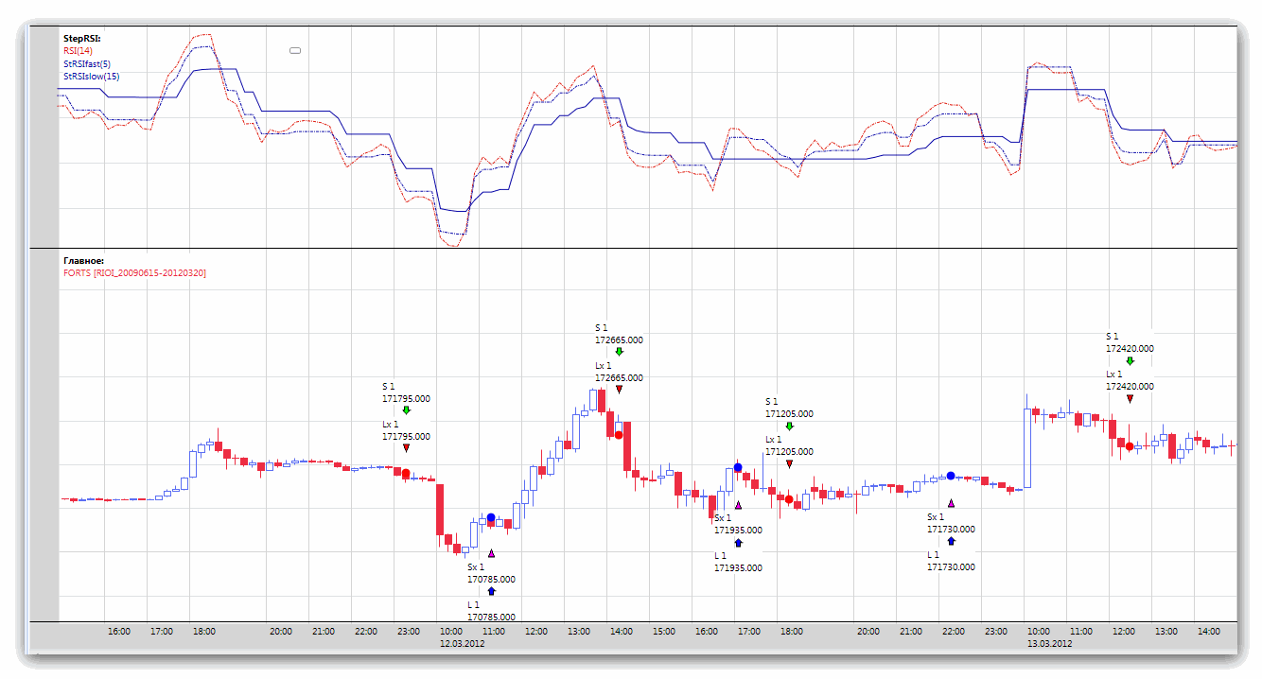Select the red trade dot under the 172420.000 labels

pyautogui.click(x=1130, y=445)
